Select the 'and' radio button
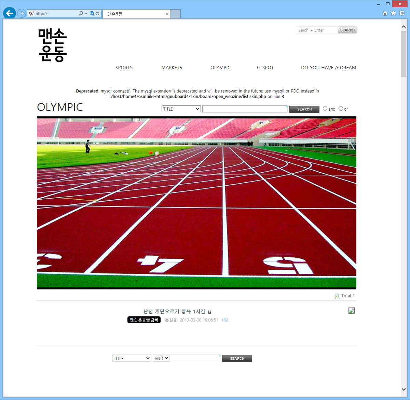 click(325, 109)
